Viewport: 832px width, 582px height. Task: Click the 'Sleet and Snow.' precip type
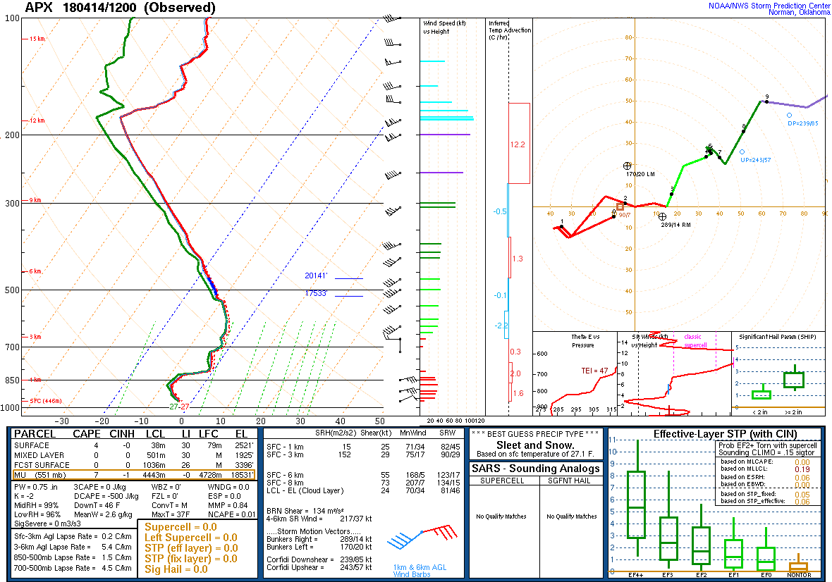535,445
